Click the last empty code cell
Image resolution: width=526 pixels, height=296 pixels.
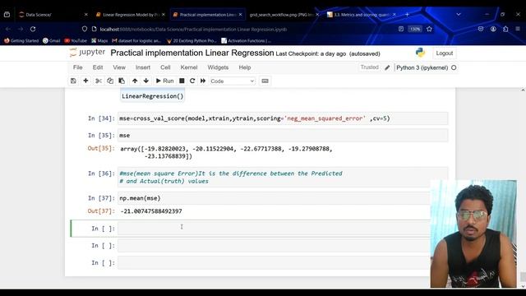coord(274,263)
